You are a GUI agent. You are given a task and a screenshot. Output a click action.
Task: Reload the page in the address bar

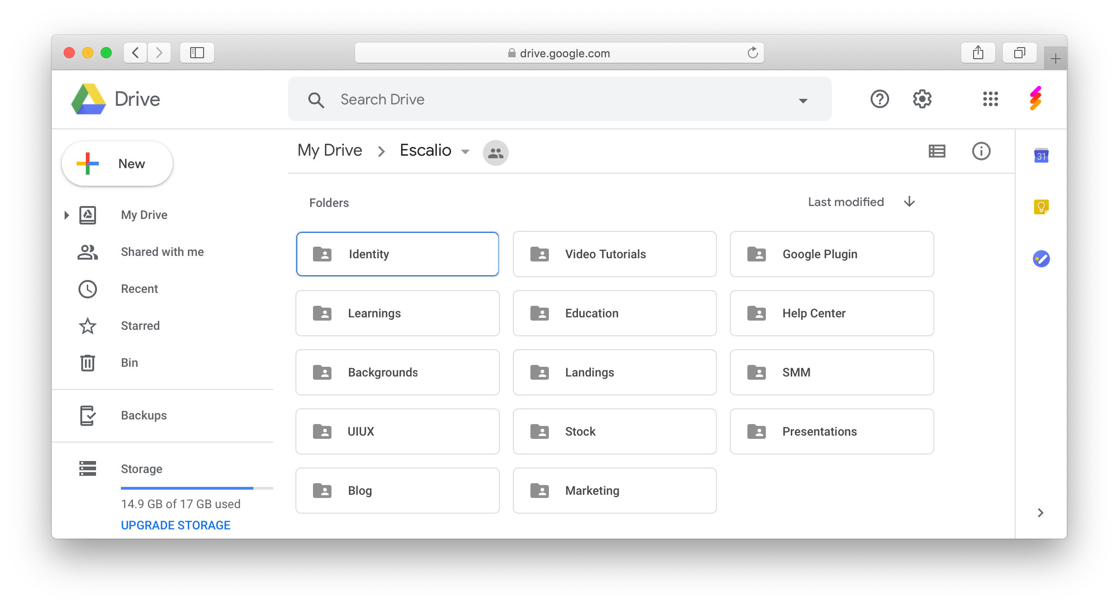tap(753, 53)
